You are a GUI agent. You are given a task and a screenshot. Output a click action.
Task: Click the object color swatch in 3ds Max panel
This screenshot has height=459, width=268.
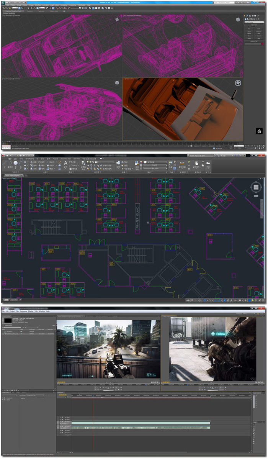(262, 44)
